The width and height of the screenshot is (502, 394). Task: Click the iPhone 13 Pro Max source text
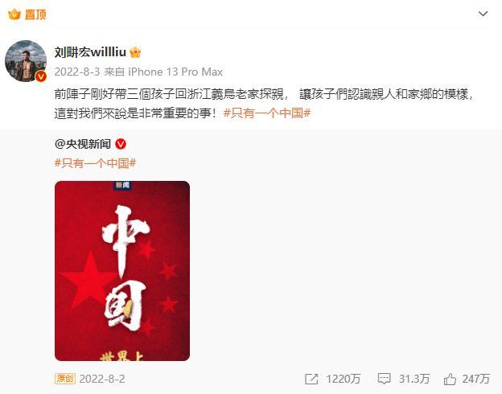coord(175,72)
